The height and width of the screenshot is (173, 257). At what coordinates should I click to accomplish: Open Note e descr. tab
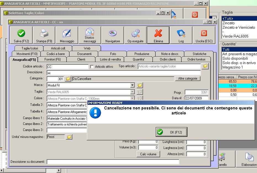(x=170, y=54)
